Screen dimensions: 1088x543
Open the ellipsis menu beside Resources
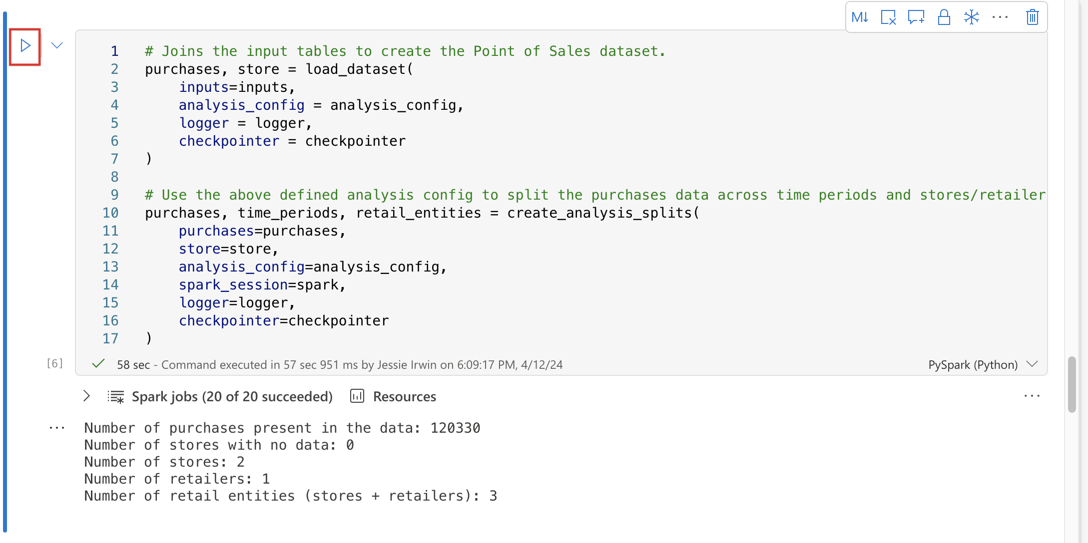(1032, 396)
